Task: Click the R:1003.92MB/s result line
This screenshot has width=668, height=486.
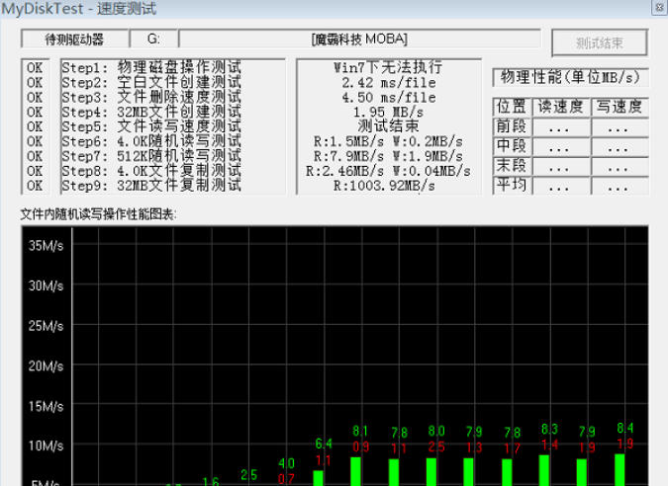Action: 388,185
